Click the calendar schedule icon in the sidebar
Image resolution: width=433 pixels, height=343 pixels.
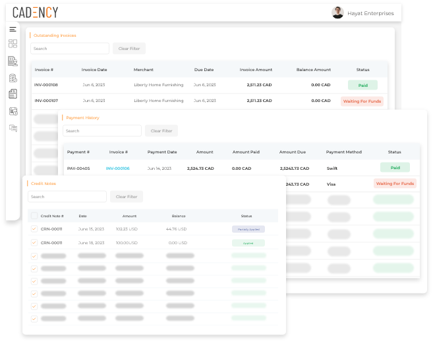tap(13, 111)
